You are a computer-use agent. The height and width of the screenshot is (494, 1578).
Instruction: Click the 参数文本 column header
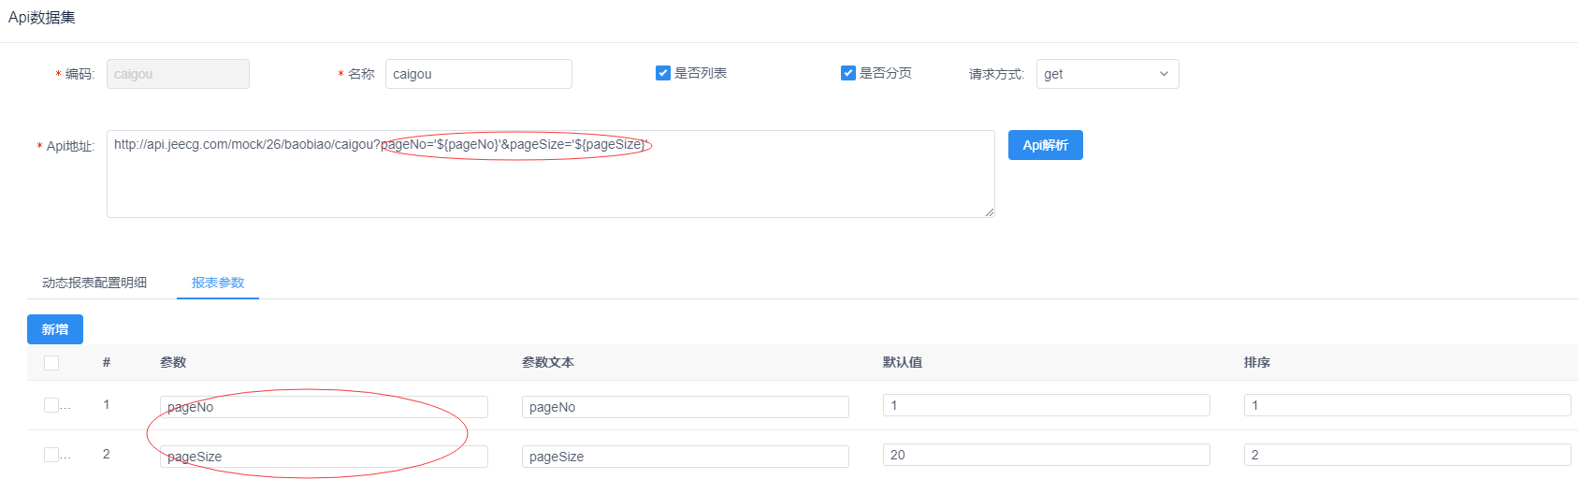point(548,362)
